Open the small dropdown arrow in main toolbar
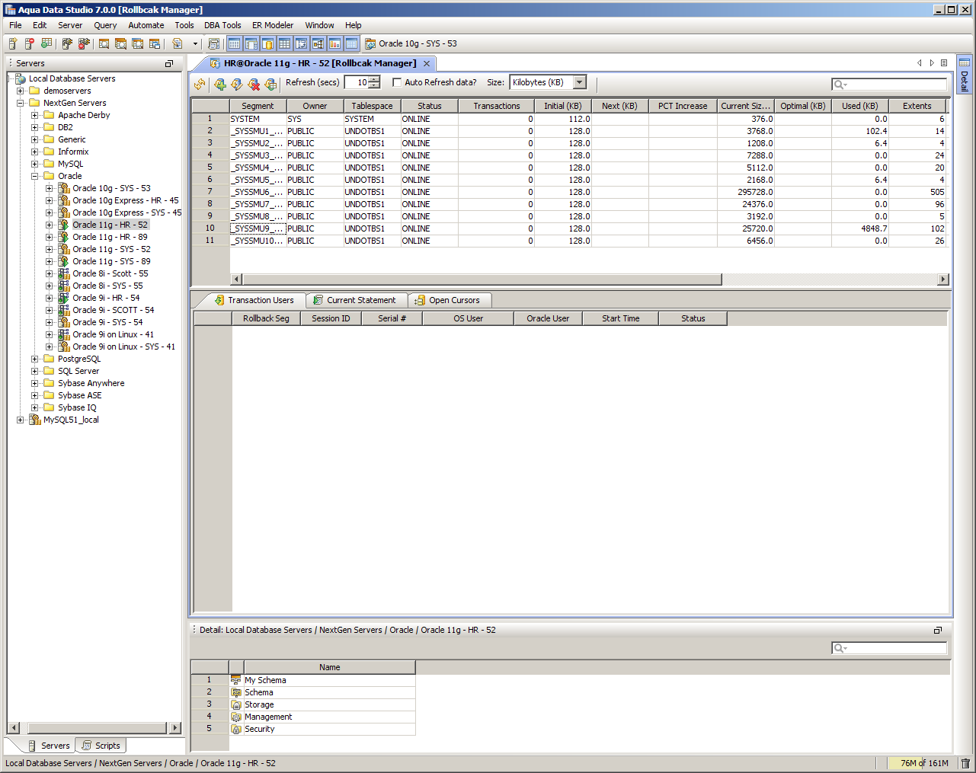 click(195, 44)
